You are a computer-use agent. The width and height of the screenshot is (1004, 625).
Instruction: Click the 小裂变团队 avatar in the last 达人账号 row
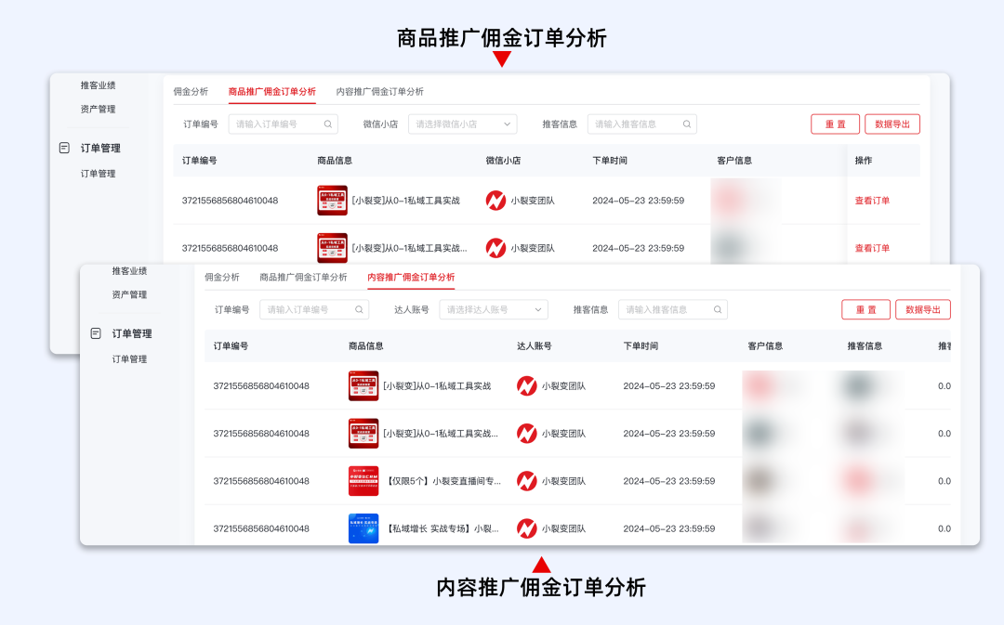527,527
